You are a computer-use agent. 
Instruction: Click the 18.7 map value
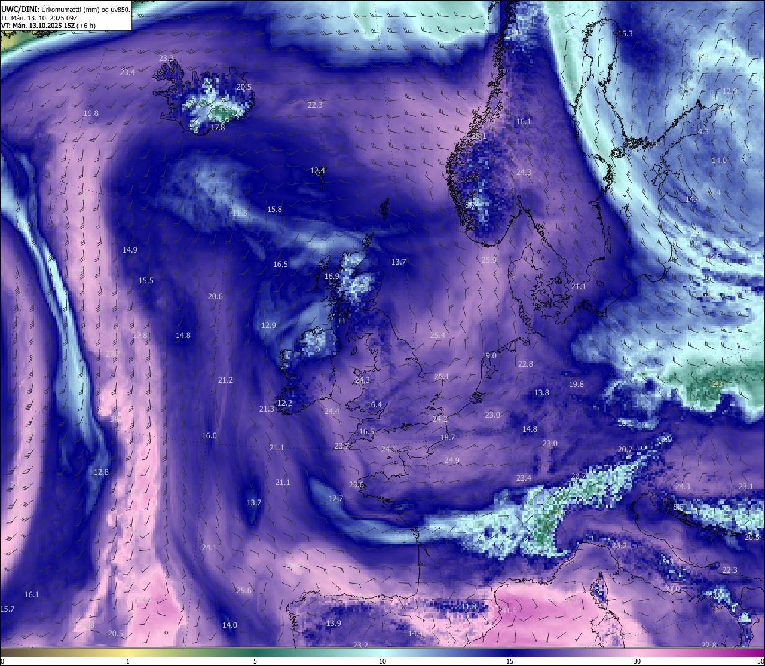coord(448,437)
